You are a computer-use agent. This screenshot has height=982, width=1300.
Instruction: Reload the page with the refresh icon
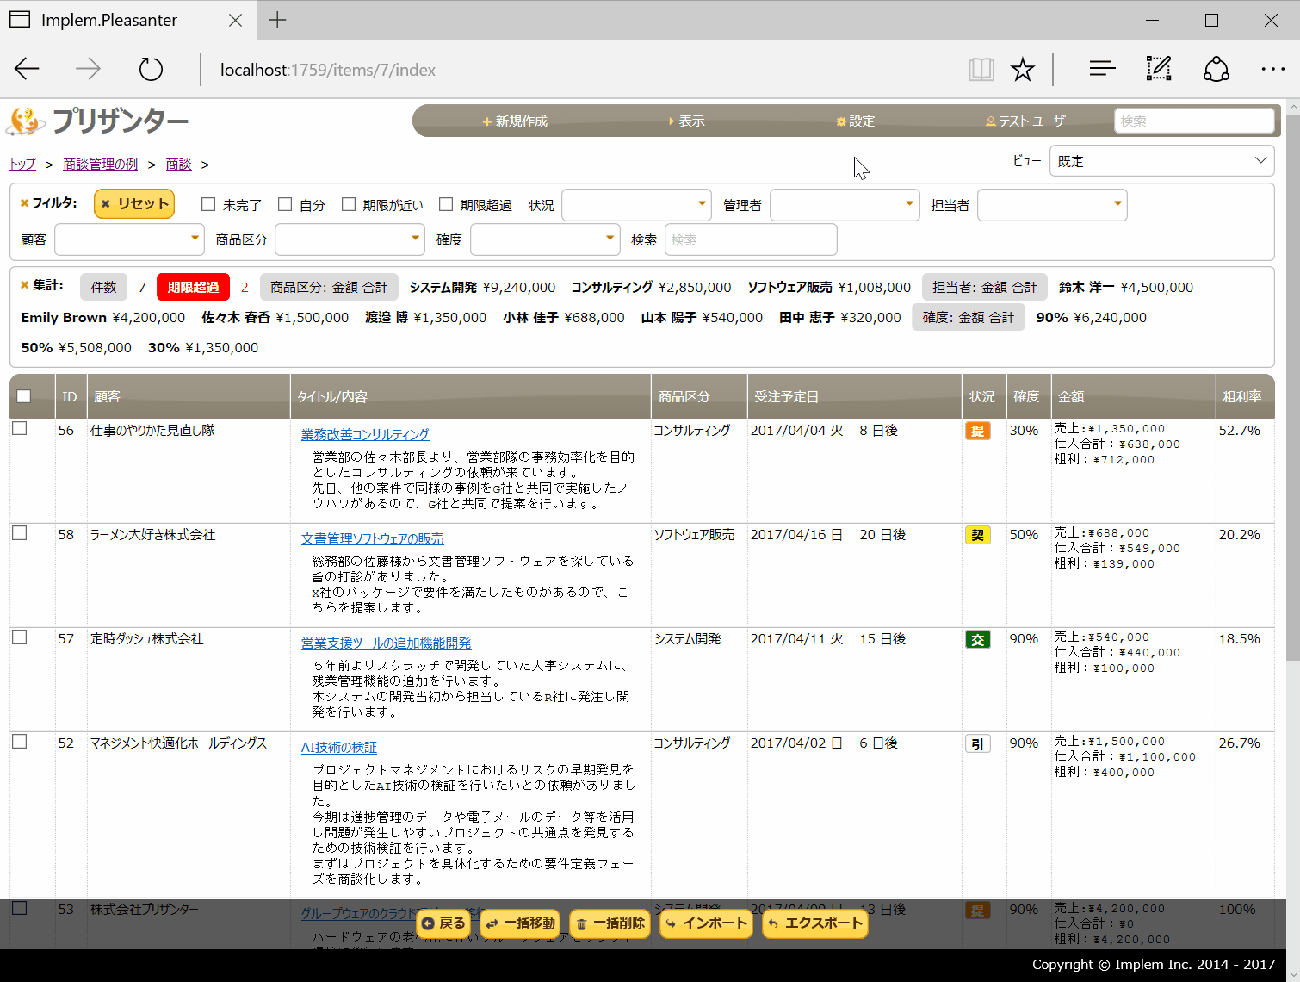151,69
